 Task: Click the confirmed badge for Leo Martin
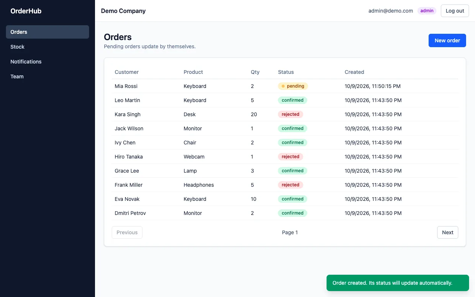[292, 100]
